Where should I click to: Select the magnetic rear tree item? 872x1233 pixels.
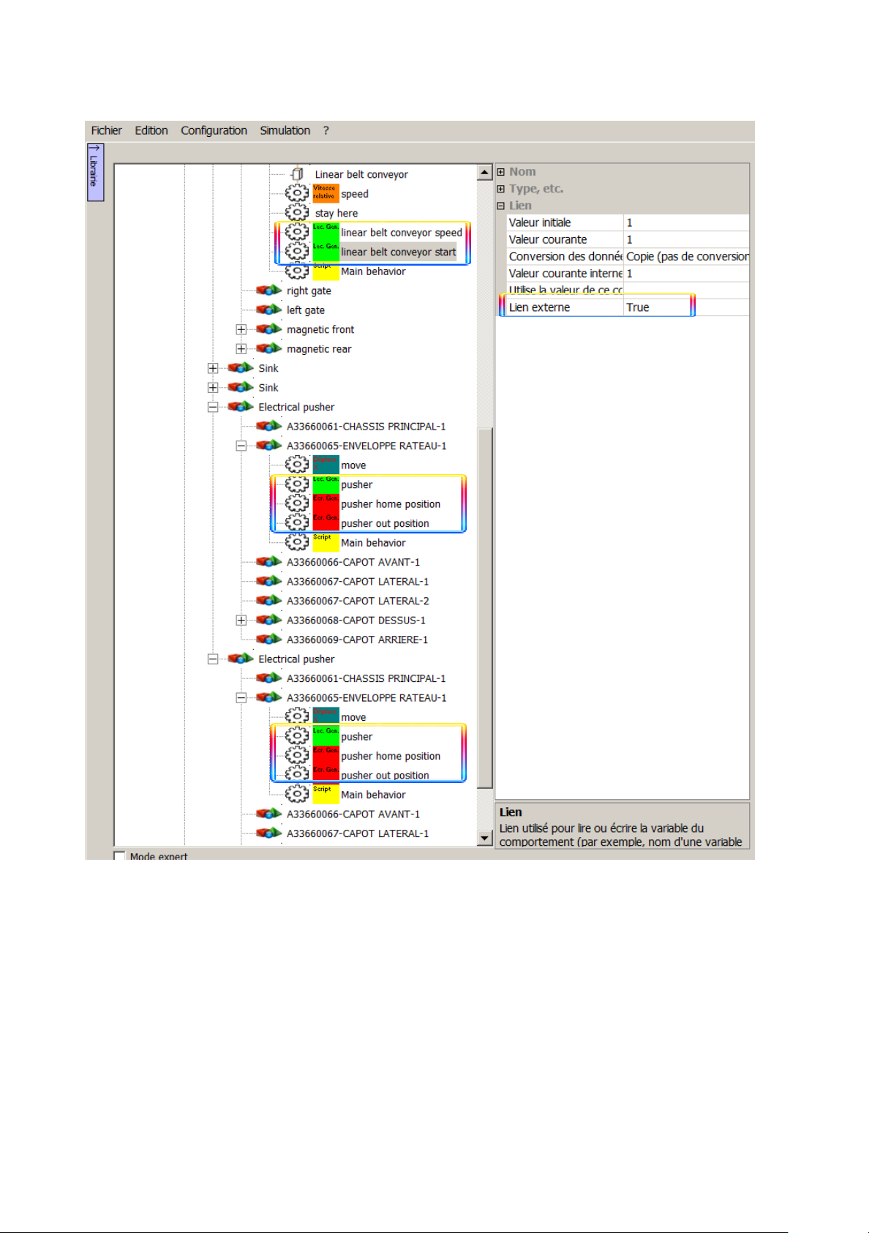click(319, 349)
